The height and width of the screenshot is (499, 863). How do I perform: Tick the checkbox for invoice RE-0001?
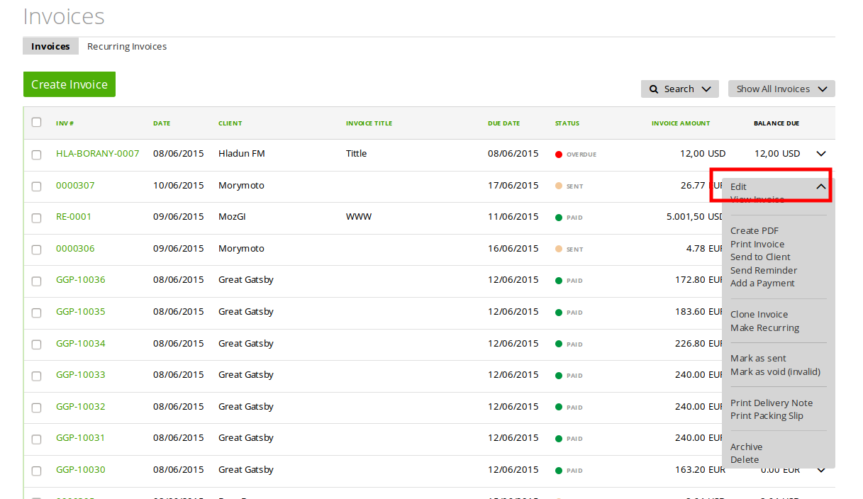[36, 218]
